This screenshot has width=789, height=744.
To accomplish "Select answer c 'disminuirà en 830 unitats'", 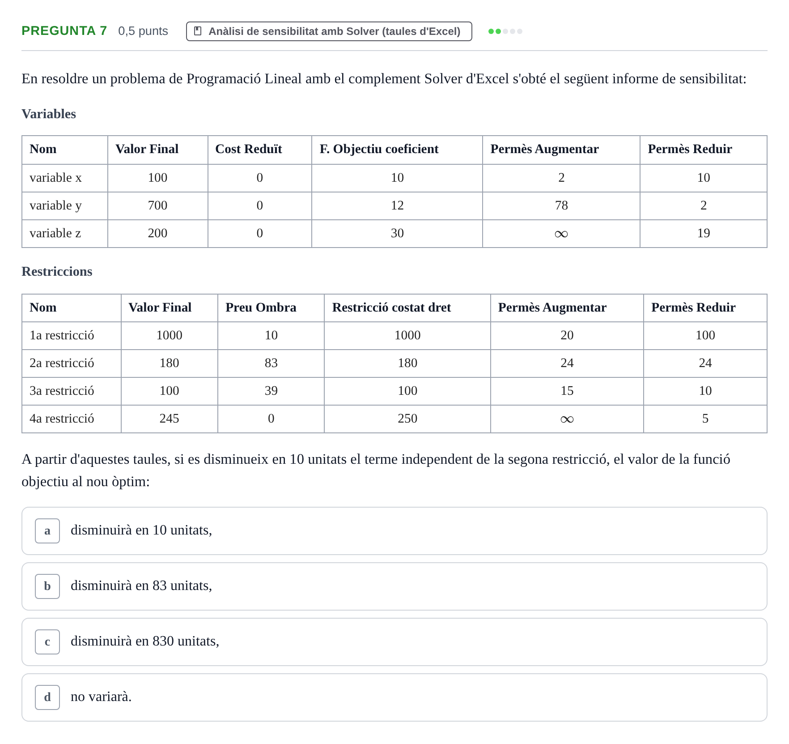I will pos(394,642).
